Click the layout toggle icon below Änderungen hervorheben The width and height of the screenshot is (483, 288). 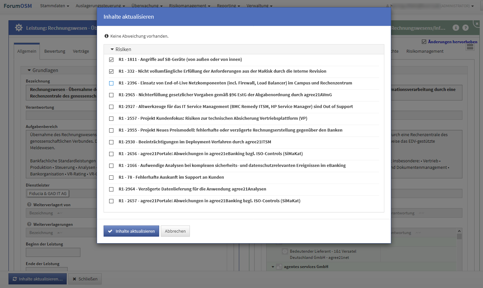(470, 47)
